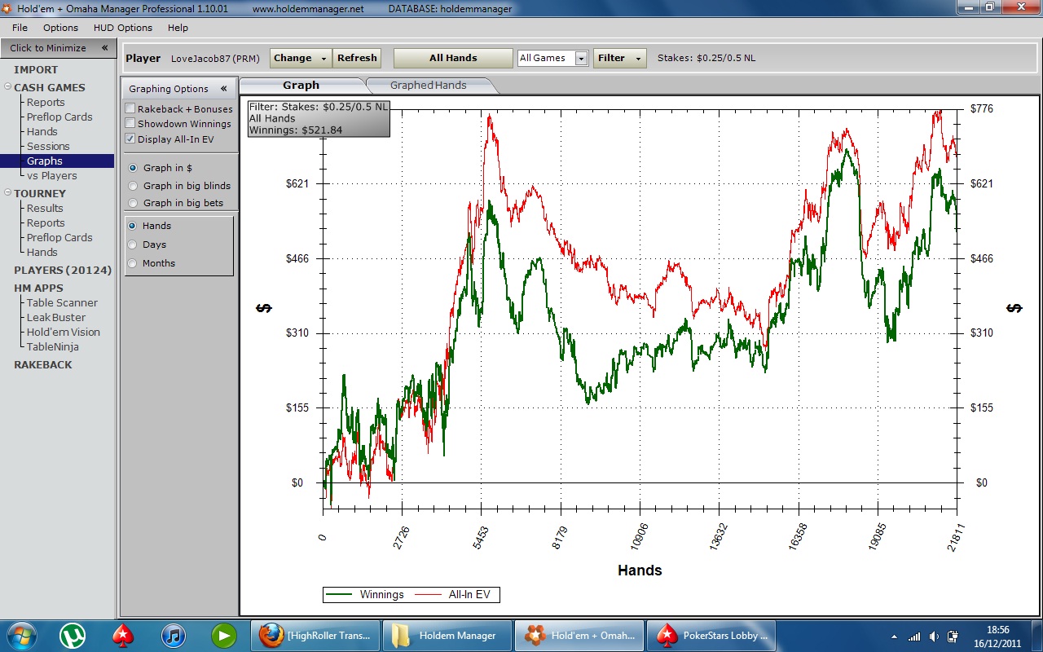Click the All Hands button
The image size is (1043, 652).
click(453, 58)
